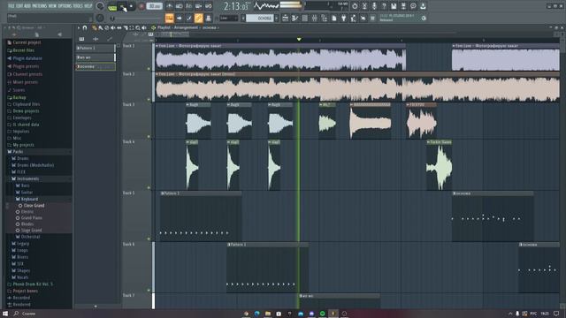Select the playlist Select tool
Screen dimensions: 566x318
click(x=132, y=27)
